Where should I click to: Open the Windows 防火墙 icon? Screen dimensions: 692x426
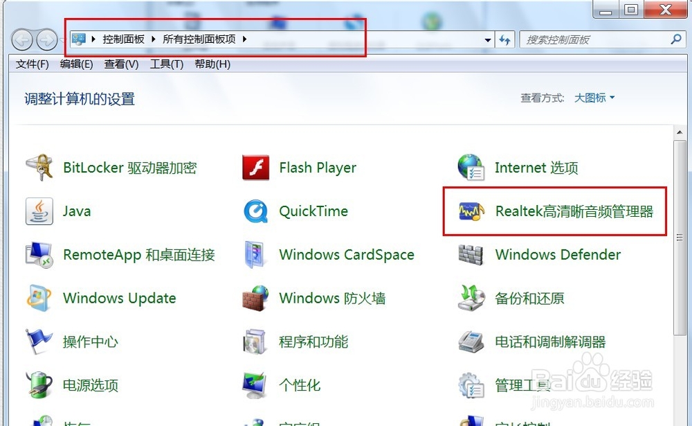(255, 299)
